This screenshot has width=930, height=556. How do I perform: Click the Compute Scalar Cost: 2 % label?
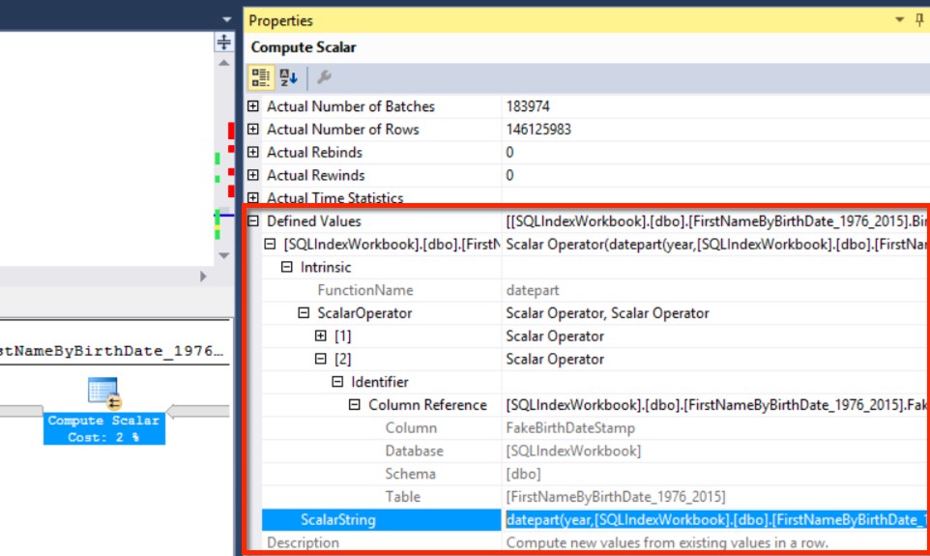tap(103, 428)
